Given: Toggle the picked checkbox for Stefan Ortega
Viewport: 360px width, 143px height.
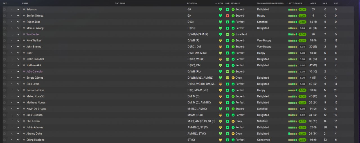Looking at the screenshot, I should (x=4, y=15).
